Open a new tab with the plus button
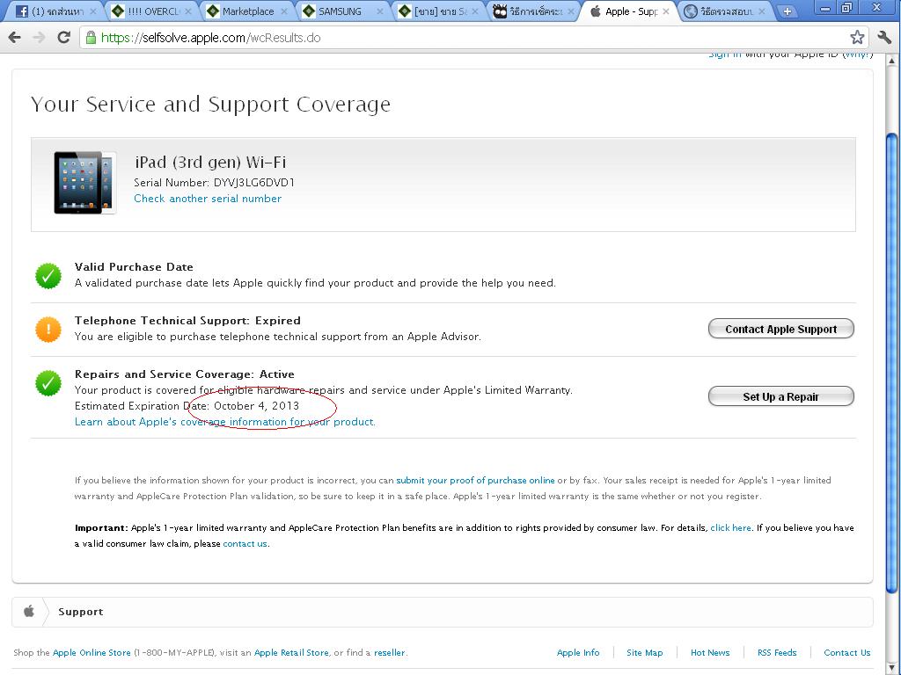901x675 pixels. tap(787, 11)
